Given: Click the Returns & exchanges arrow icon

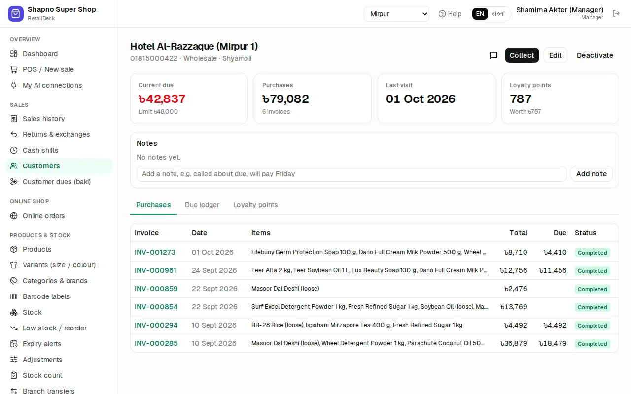Looking at the screenshot, I should tap(14, 134).
